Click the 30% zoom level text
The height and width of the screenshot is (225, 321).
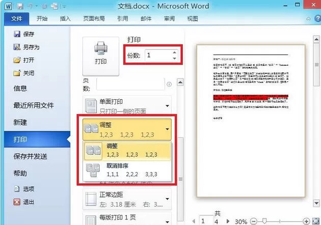(x=241, y=221)
